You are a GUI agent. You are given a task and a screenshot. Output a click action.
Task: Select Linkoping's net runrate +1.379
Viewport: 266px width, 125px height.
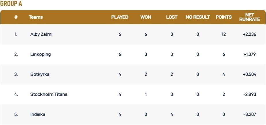(x=250, y=54)
